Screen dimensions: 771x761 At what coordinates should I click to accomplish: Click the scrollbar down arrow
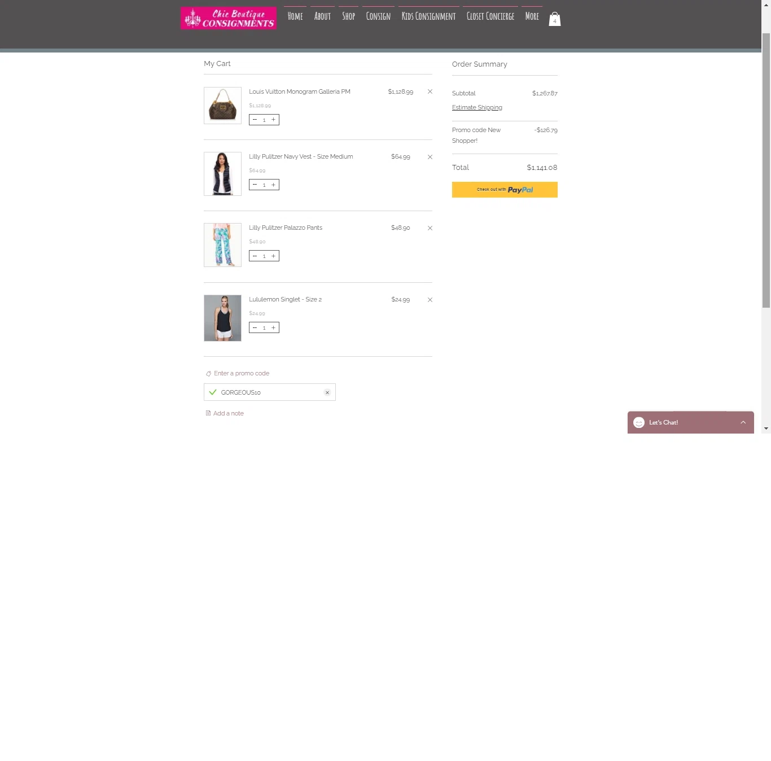(766, 428)
